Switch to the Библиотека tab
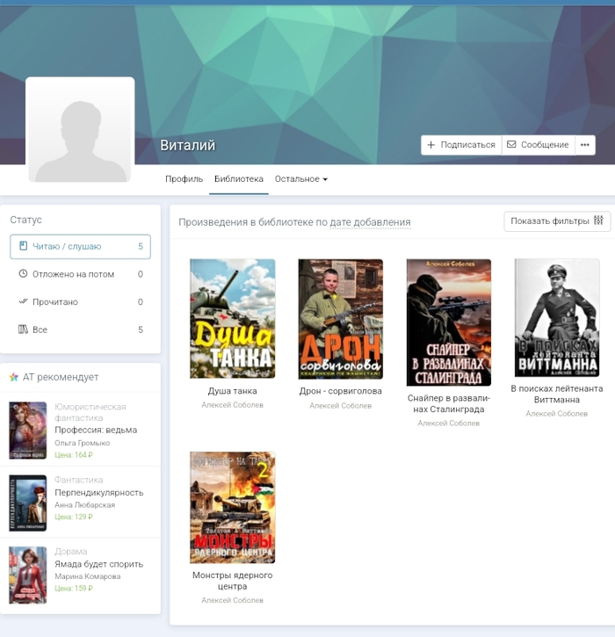The height and width of the screenshot is (637, 615). pos(238,179)
